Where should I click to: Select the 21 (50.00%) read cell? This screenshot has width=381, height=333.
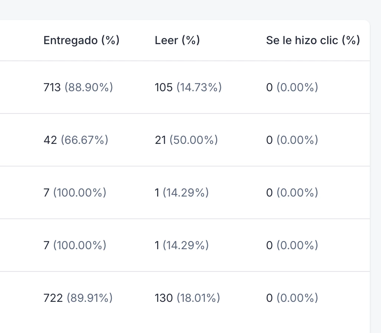[186, 140]
